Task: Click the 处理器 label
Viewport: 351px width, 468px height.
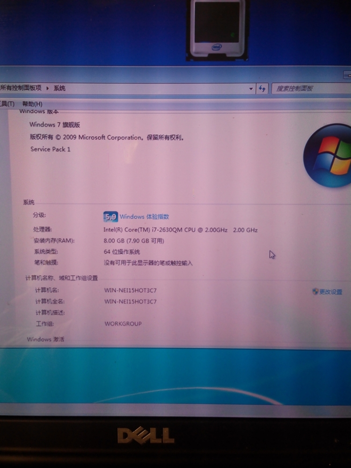Action: (x=43, y=229)
